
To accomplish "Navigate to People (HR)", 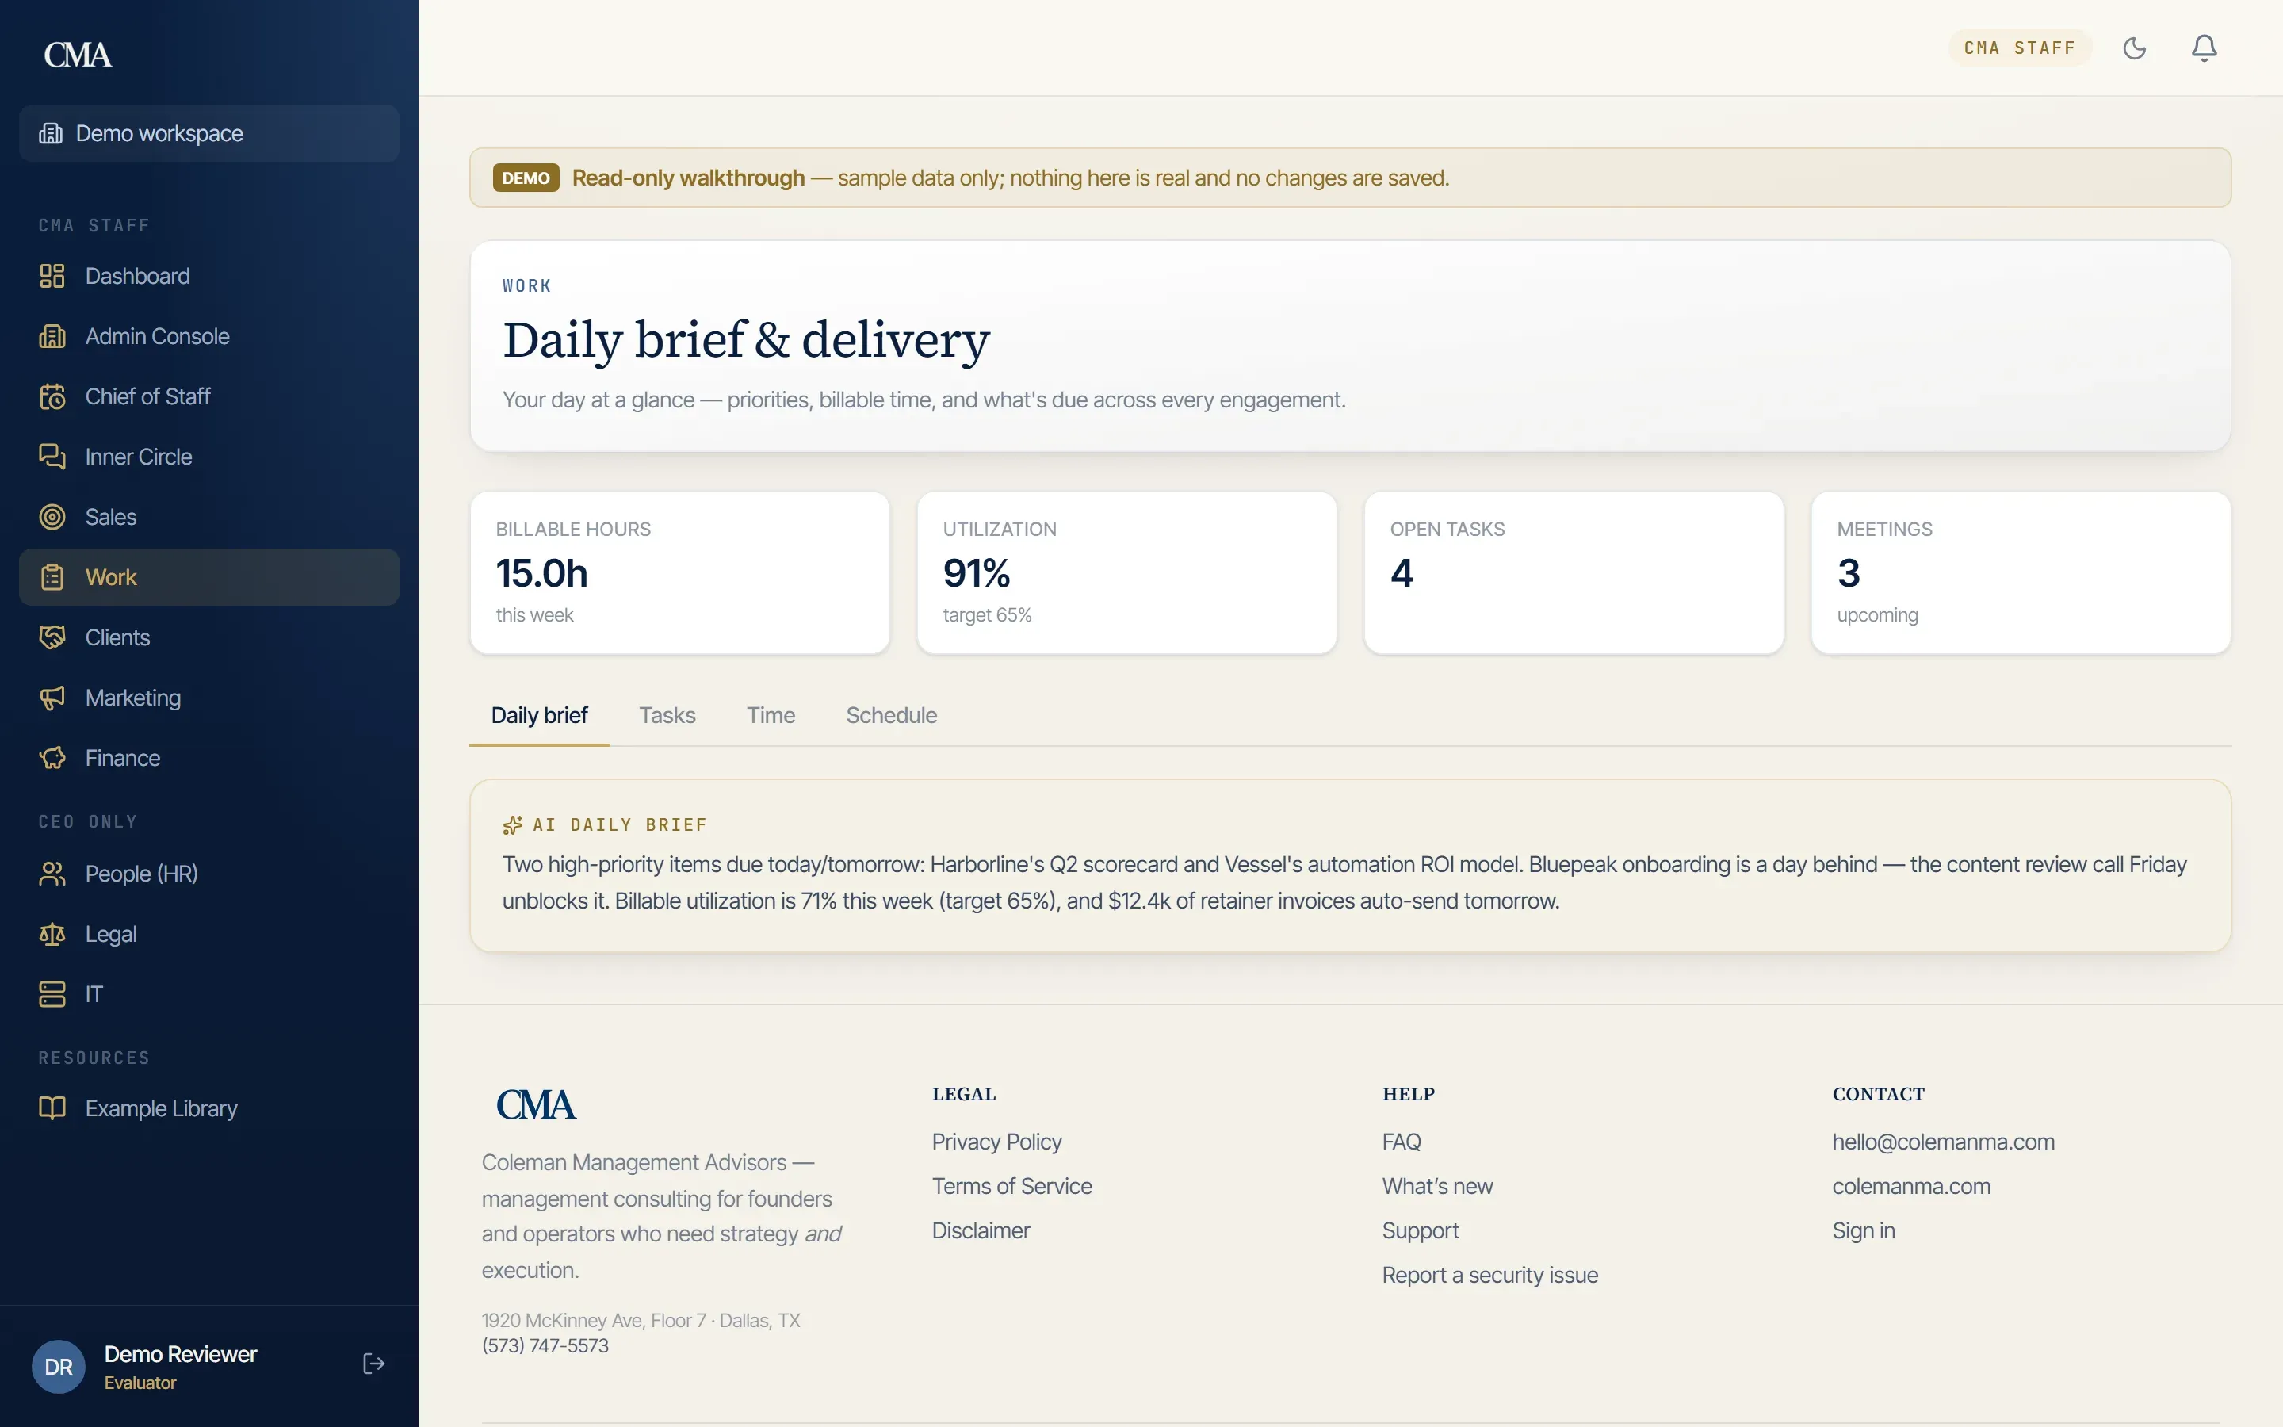I will coord(208,874).
